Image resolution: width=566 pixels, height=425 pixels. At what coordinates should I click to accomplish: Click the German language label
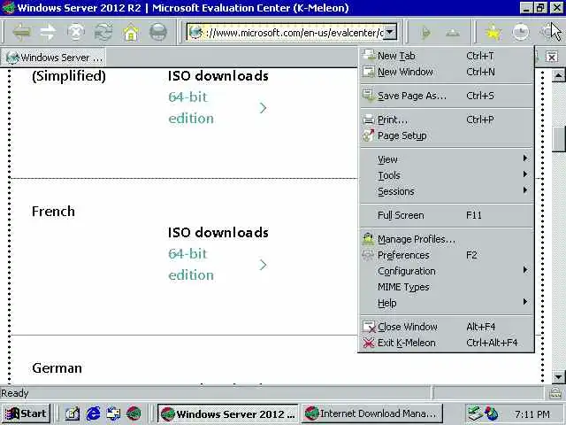[57, 368]
